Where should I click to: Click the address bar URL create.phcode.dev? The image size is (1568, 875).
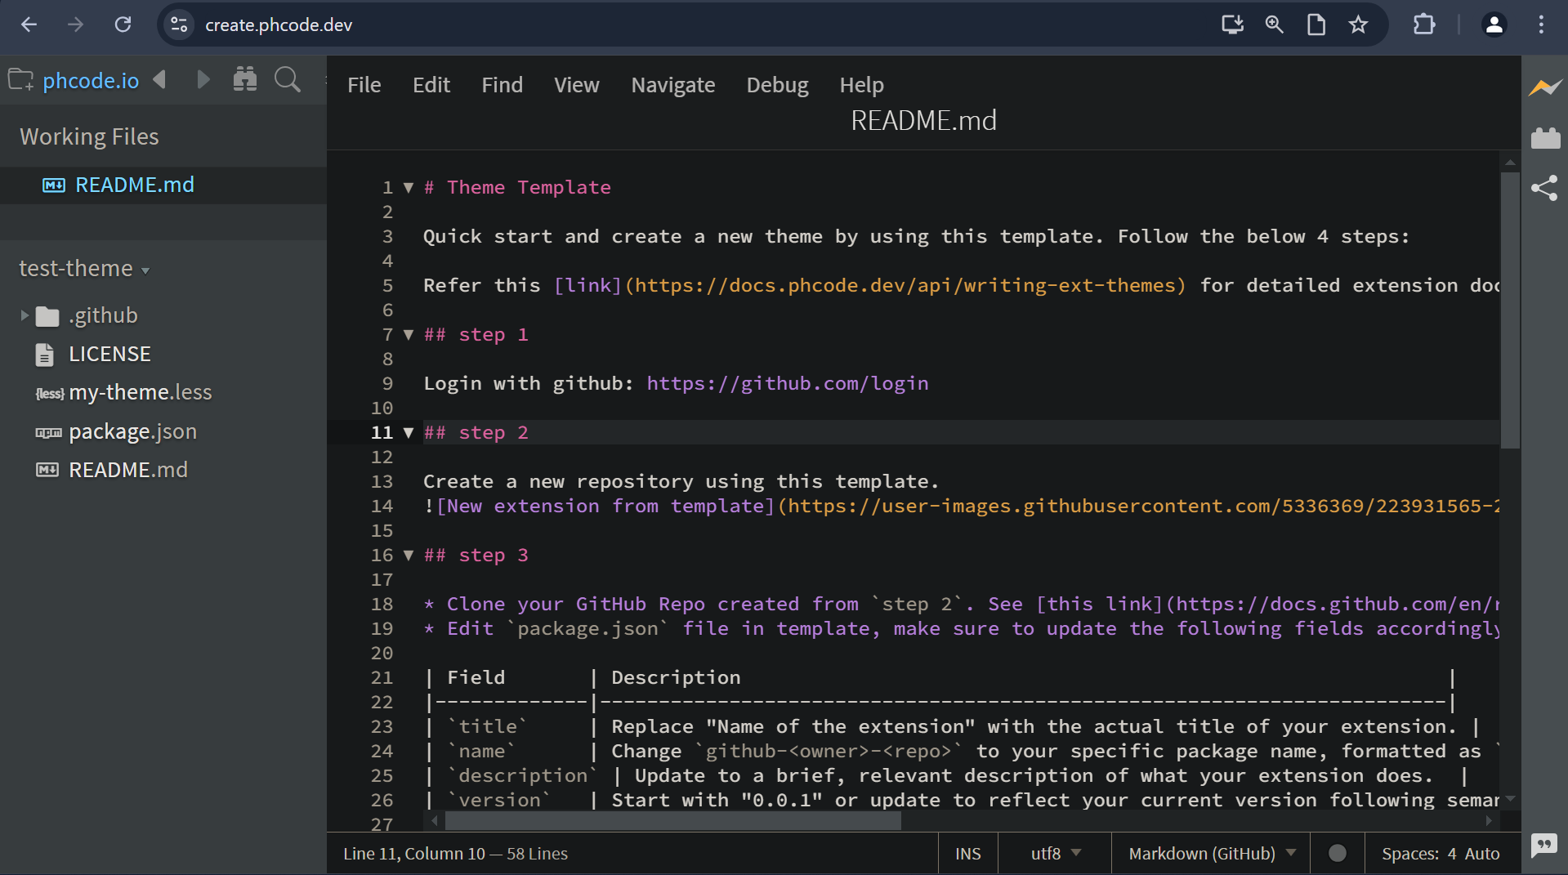pos(279,25)
